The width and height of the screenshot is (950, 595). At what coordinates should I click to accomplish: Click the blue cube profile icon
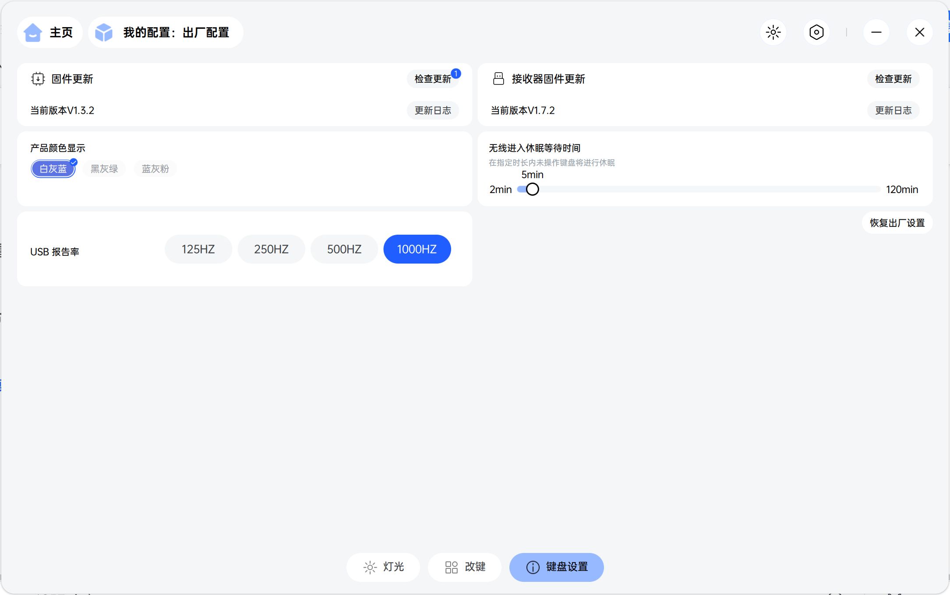104,32
